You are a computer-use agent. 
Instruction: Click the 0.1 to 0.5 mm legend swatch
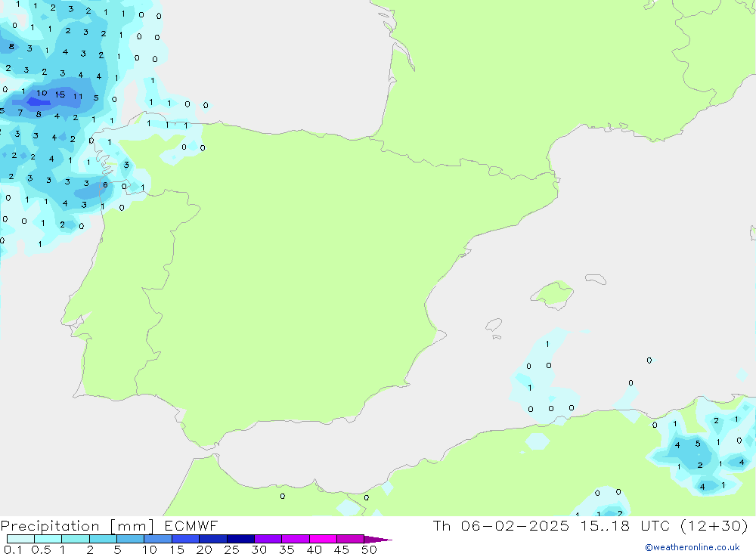click(x=20, y=539)
